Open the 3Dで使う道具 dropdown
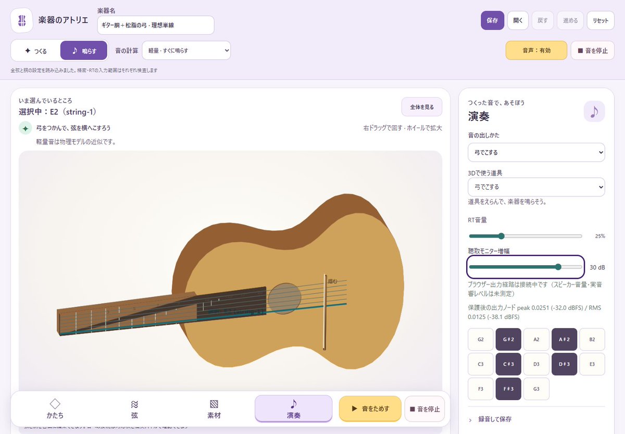 (x=536, y=187)
